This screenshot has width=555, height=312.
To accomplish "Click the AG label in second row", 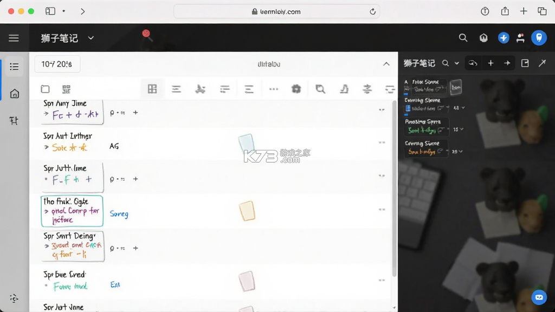I will pos(114,146).
